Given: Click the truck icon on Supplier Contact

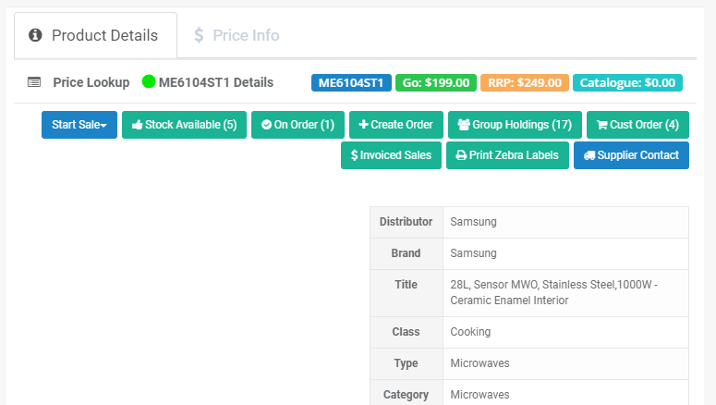Looking at the screenshot, I should 589,155.
